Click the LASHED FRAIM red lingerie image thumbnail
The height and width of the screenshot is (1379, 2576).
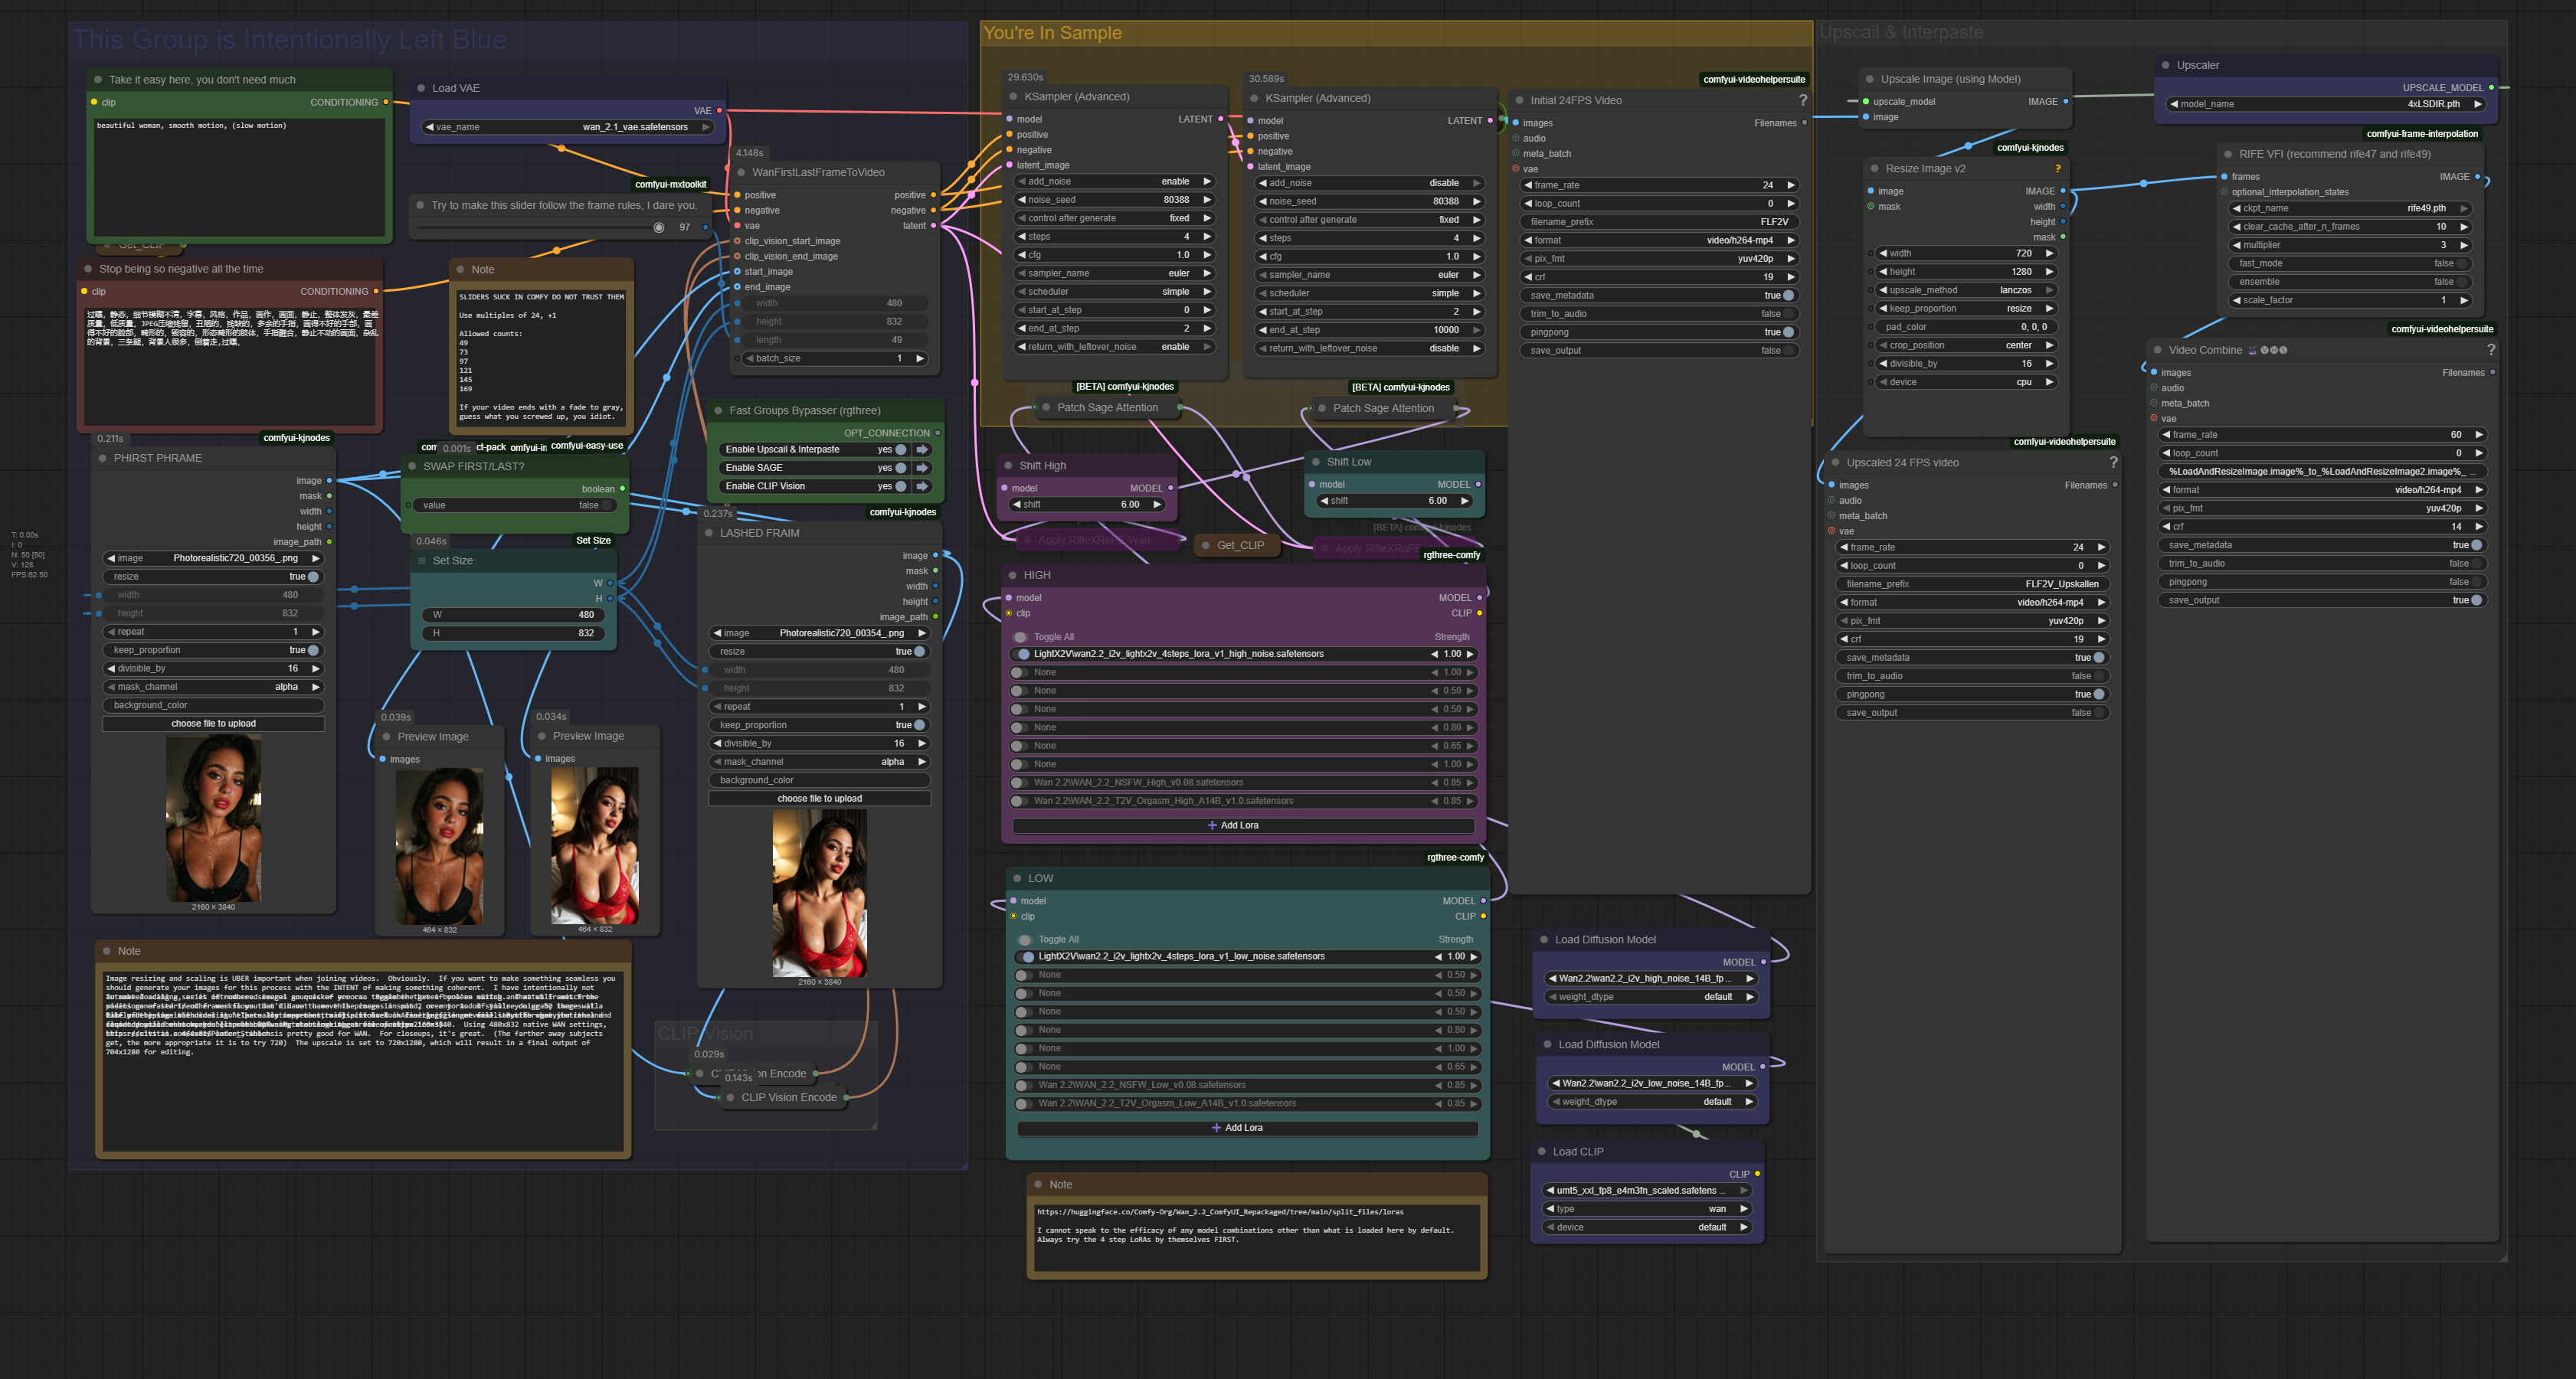click(819, 892)
